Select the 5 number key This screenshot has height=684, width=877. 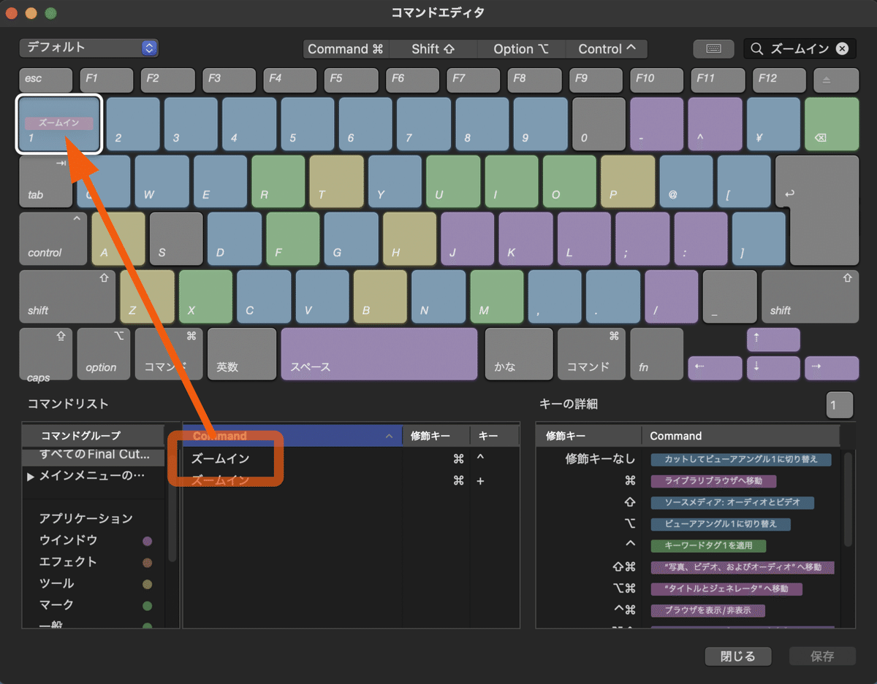click(307, 124)
